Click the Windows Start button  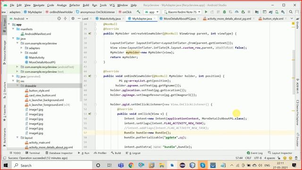pyautogui.click(x=5, y=165)
